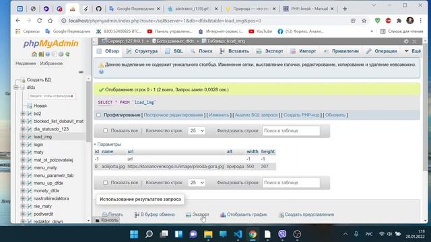Image resolution: width=431 pixels, height=242 pixels.
Task: Open bookmarks overflow arrow
Action: pos(372,32)
